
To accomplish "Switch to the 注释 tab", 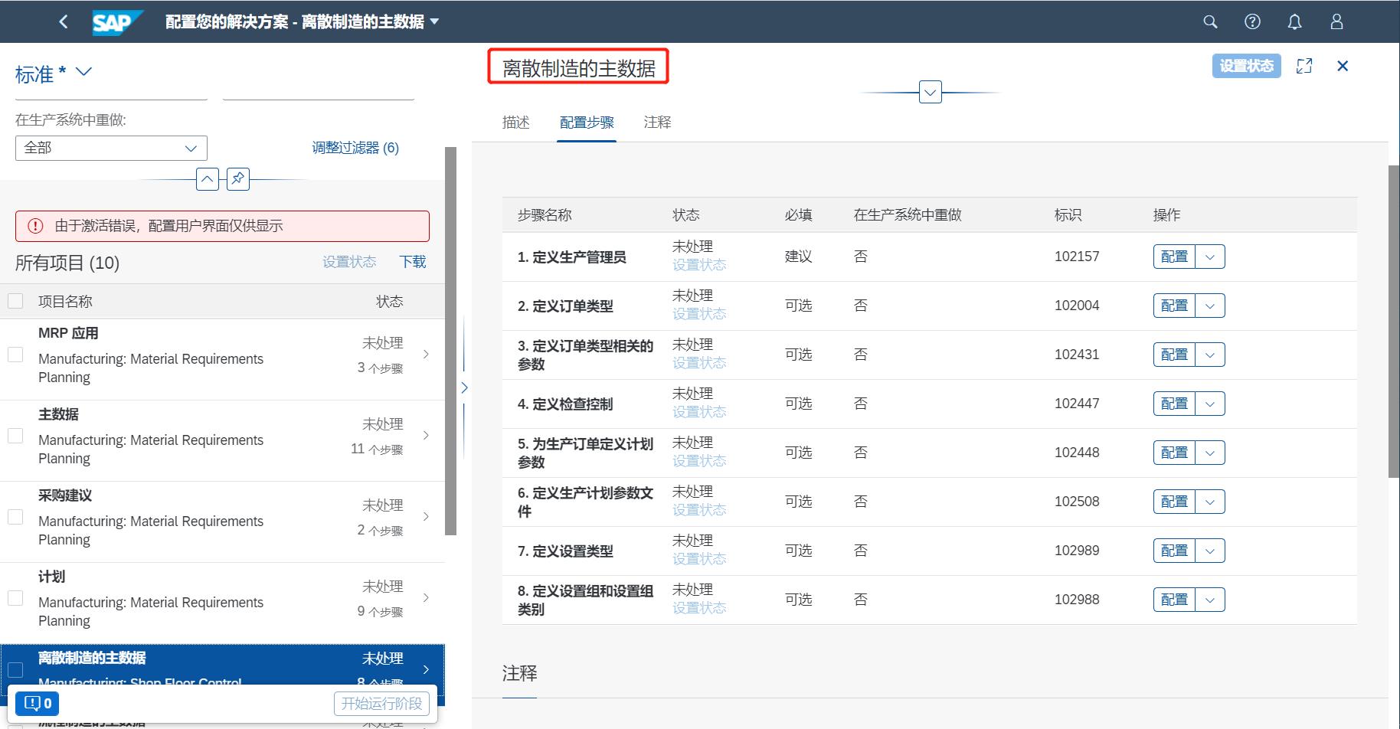I will pos(657,122).
